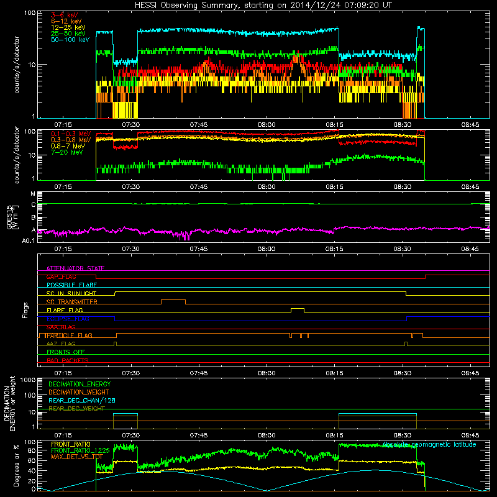The width and height of the screenshot is (497, 497).
Task: Click the SAA_FLAG label
Action: [x=61, y=327]
